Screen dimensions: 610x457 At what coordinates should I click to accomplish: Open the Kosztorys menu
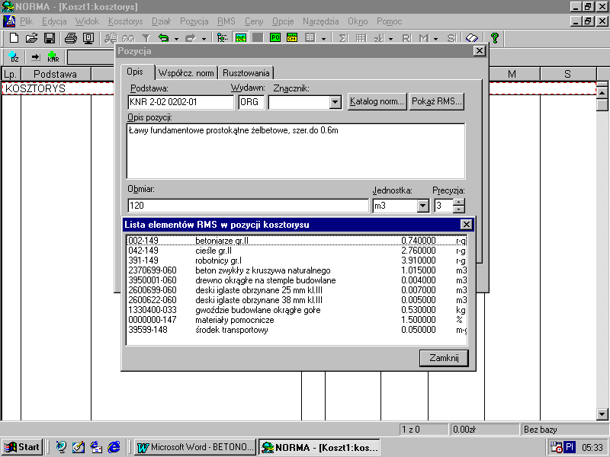125,21
